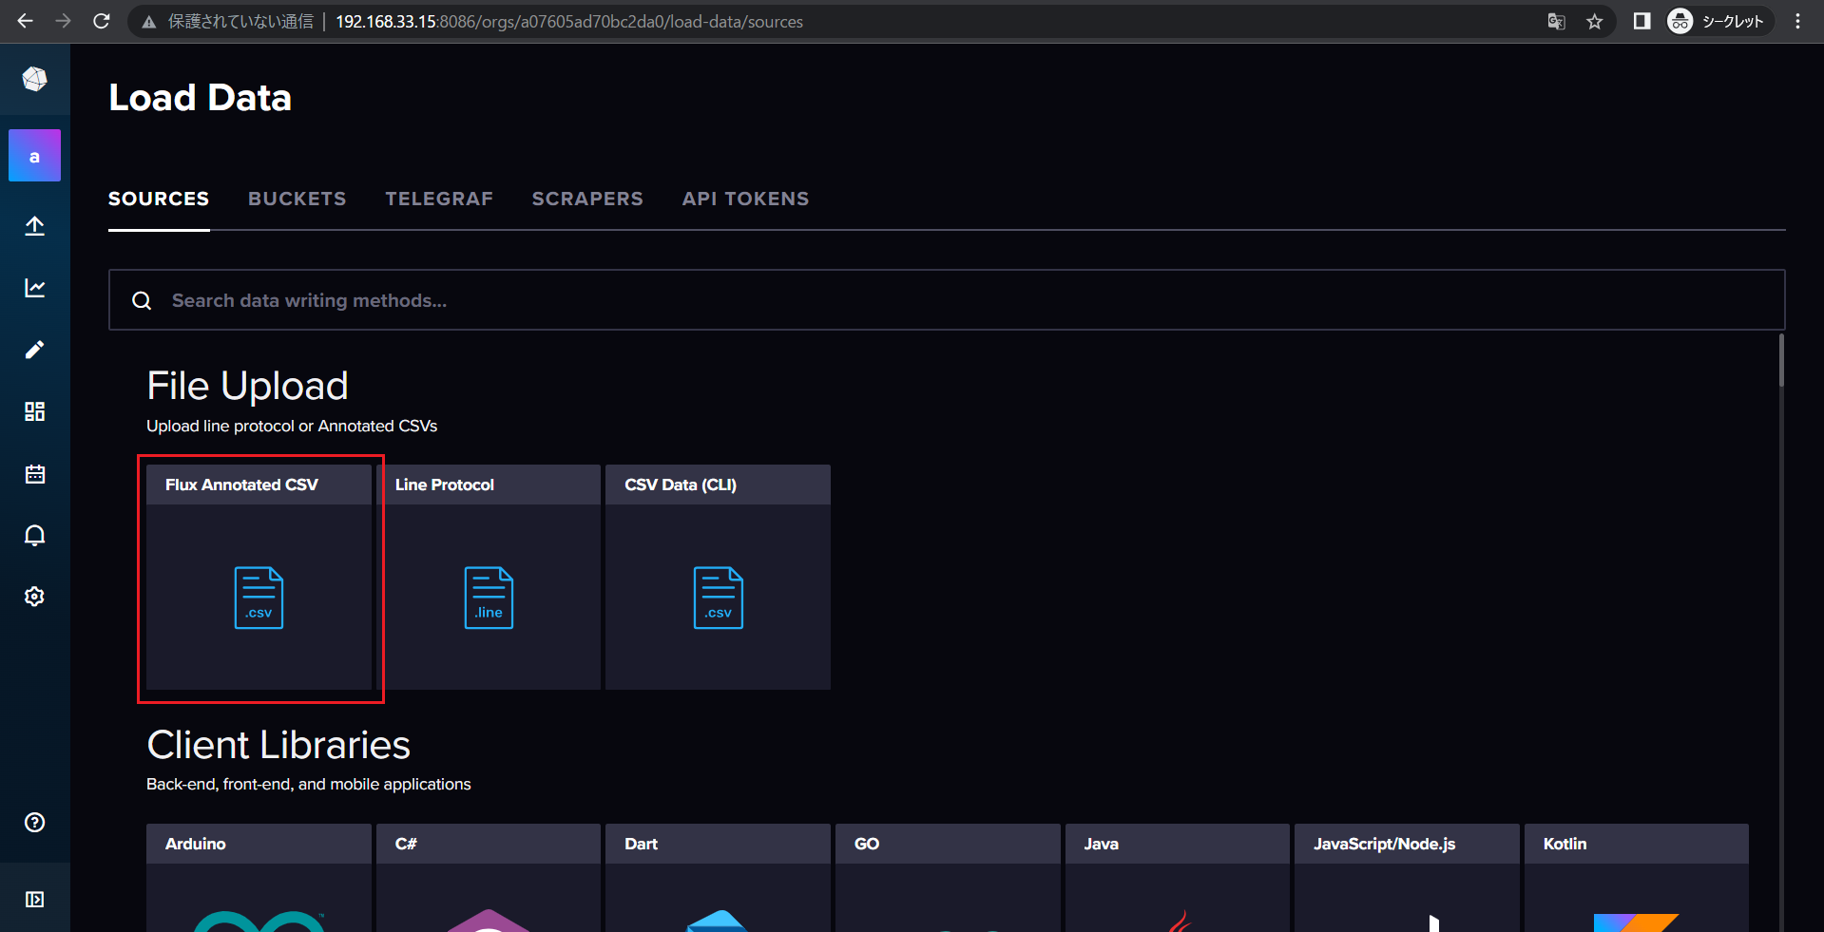Select the Flux Annotated CSV tile
This screenshot has height=932, width=1824.
[259, 578]
